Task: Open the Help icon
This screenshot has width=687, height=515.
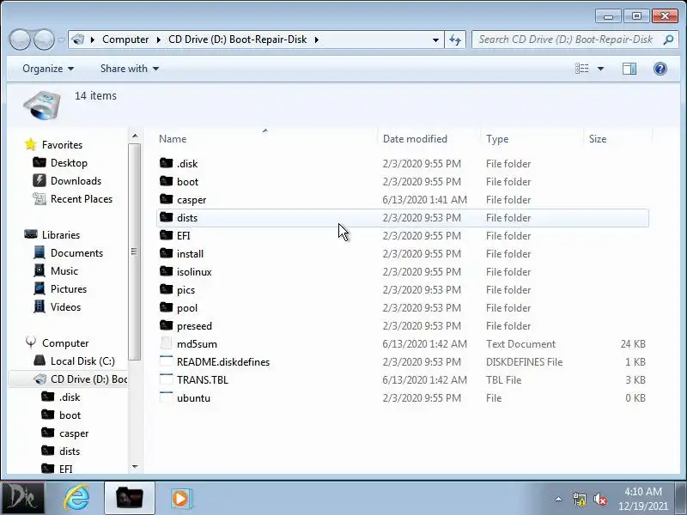Action: 660,69
